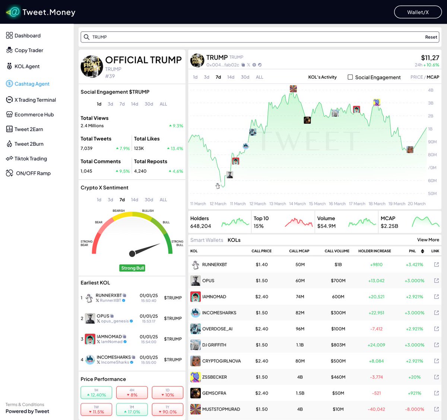The width and height of the screenshot is (447, 420).
Task: Set chart range to 3d
Action: 206,77
